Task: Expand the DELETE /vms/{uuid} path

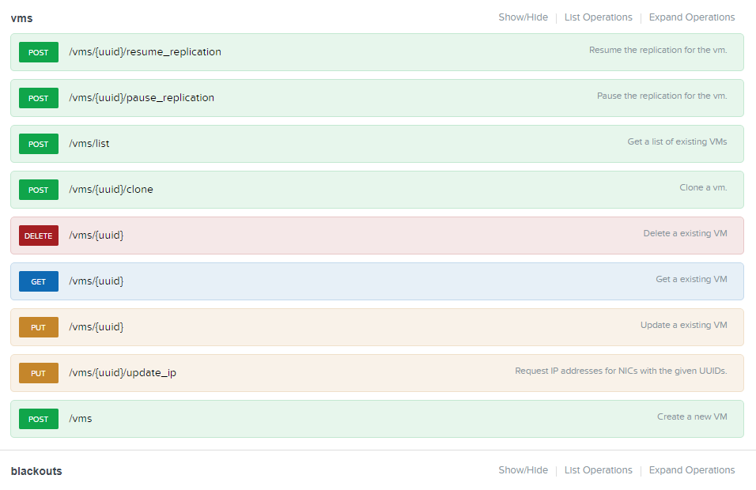Action: click(x=96, y=236)
